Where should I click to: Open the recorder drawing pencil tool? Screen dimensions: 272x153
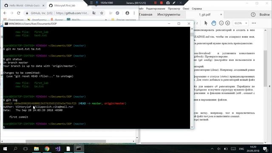pyautogui.click(x=174, y=3)
